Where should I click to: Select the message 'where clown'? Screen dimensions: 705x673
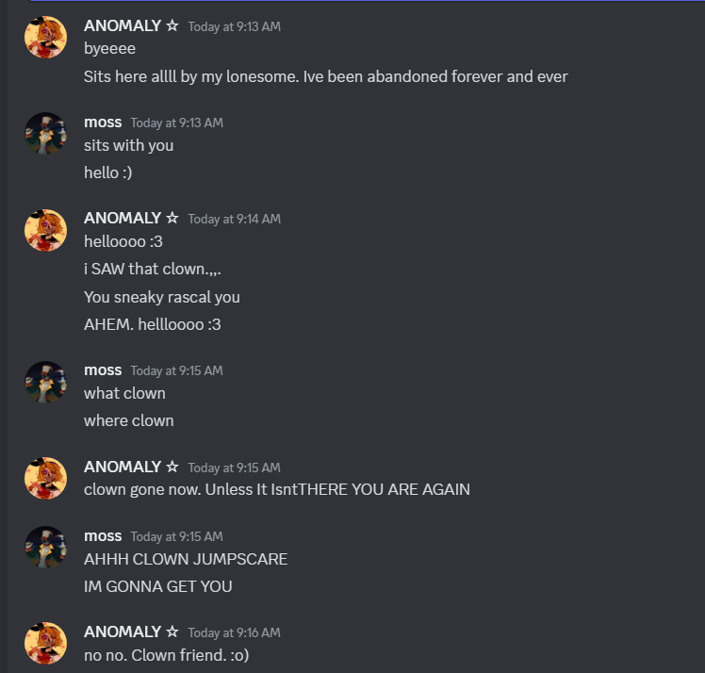[128, 420]
